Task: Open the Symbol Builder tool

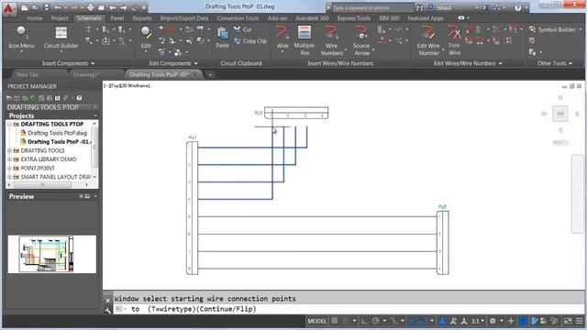Action: [x=552, y=29]
